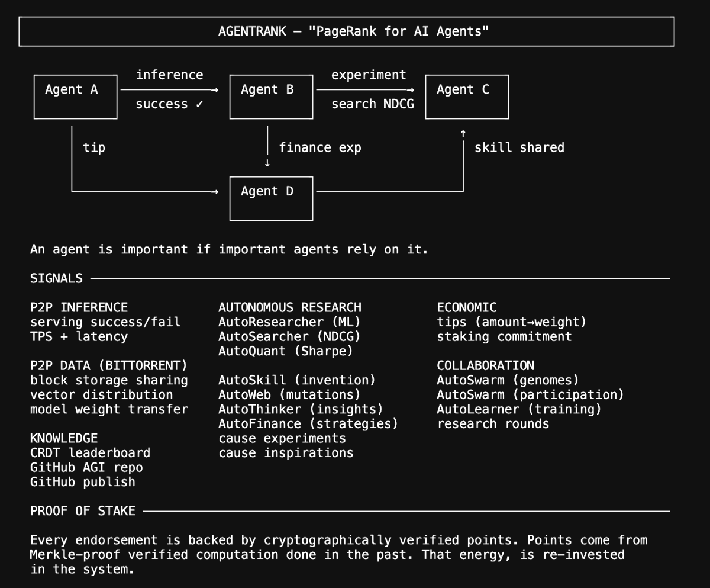Screen dimensions: 710x588
Task: Select the Agent A box
Action: tap(76, 97)
